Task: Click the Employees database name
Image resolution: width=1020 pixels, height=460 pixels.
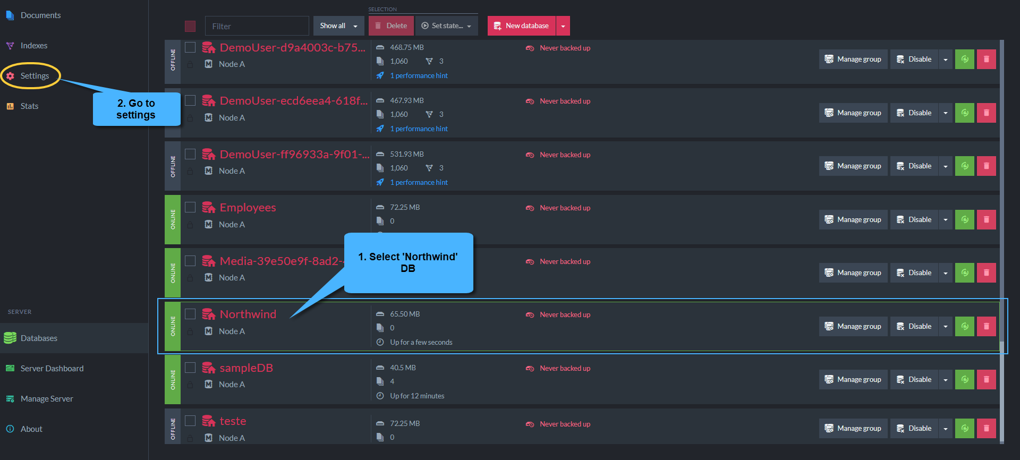Action: point(248,207)
